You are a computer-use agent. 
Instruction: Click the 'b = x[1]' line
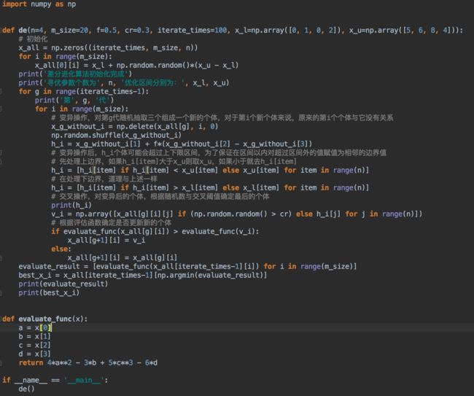(34, 337)
